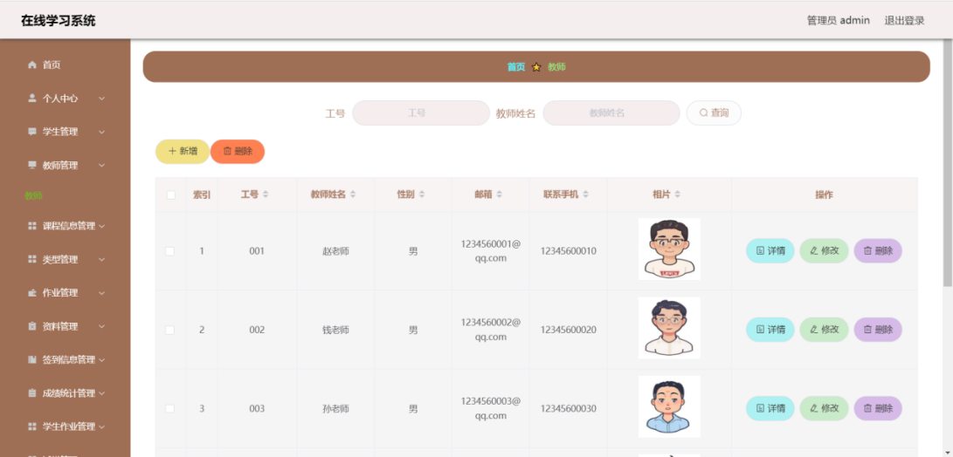
Task: Click the sort arrows on 联系手机 column
Action: (586, 194)
